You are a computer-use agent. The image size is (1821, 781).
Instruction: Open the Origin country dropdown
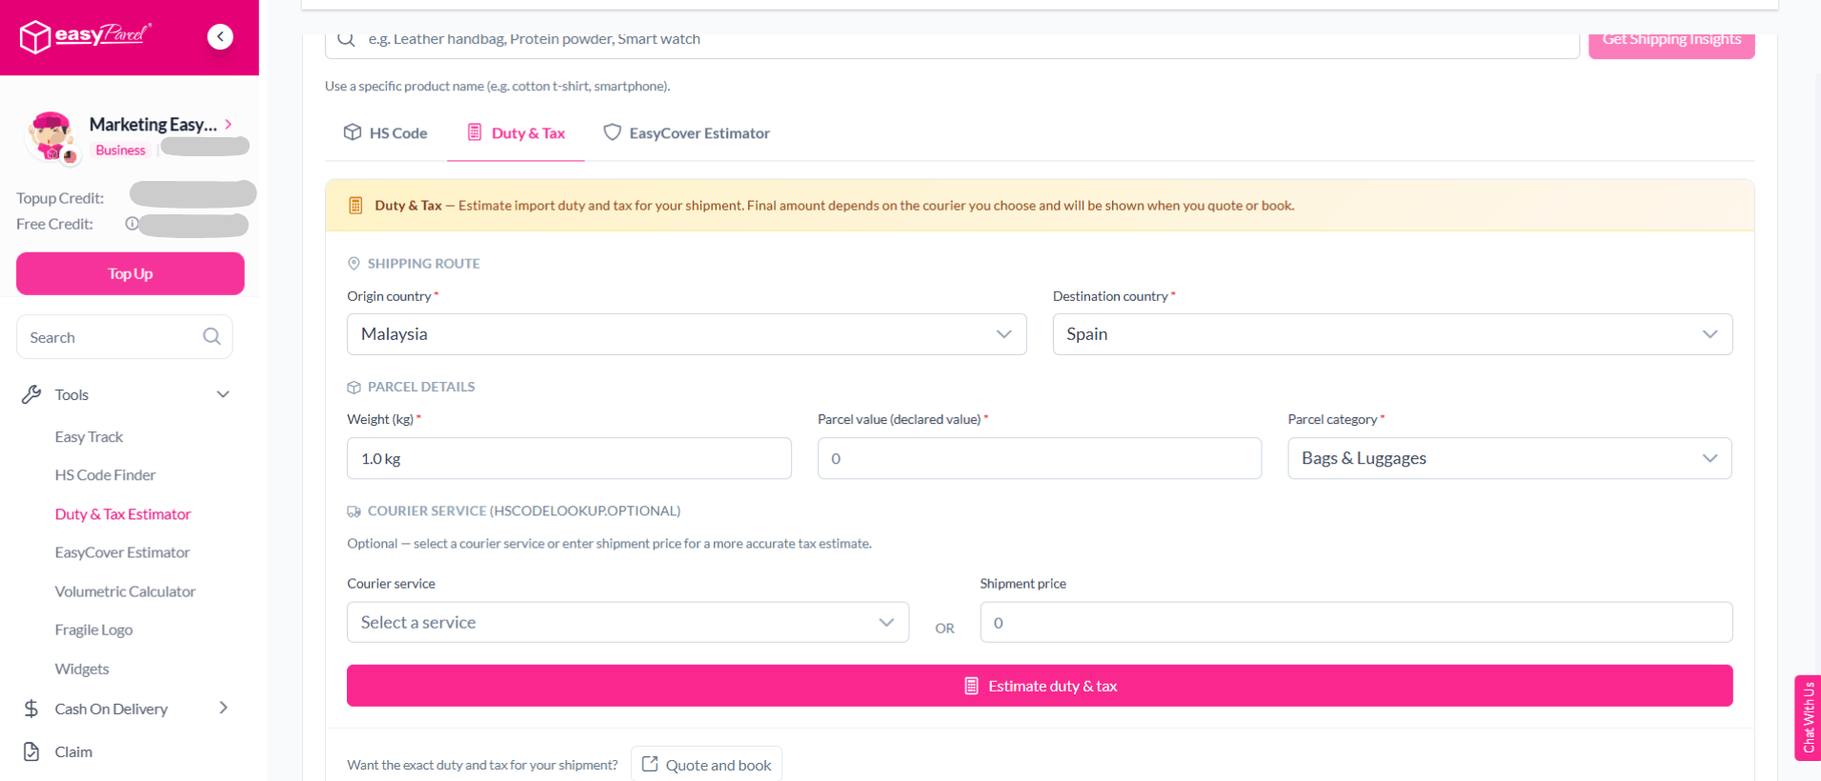click(686, 334)
